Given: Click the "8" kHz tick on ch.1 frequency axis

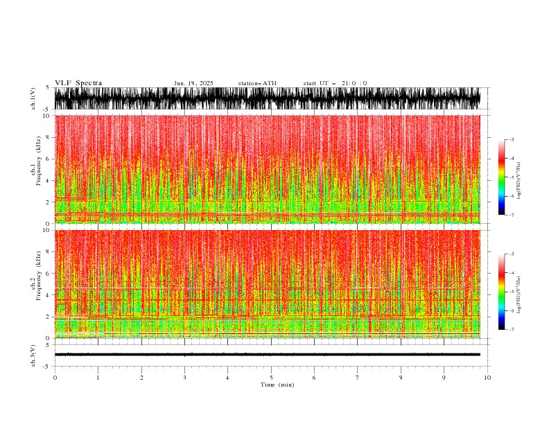Looking at the screenshot, I should [x=49, y=137].
